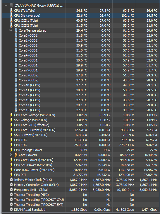Click the 102.1 °C maximum value of CPU Die
Screen dimensions: 160x214
point(128,16)
